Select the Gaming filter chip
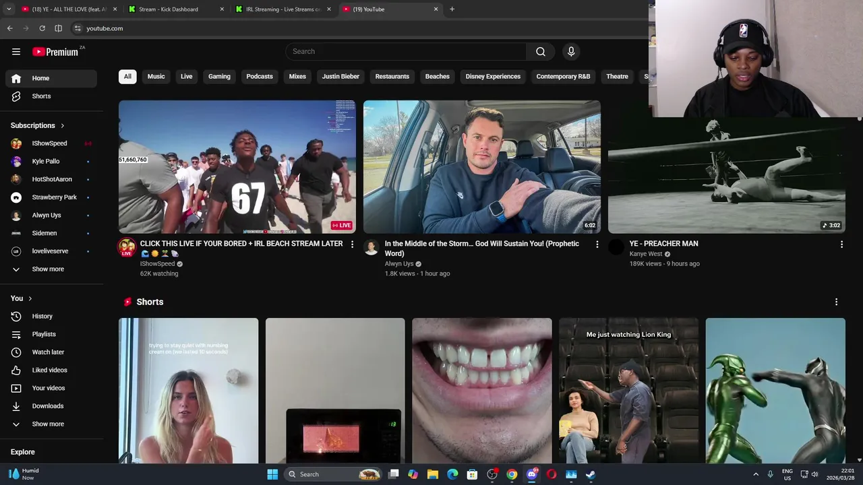863x485 pixels. pyautogui.click(x=219, y=76)
